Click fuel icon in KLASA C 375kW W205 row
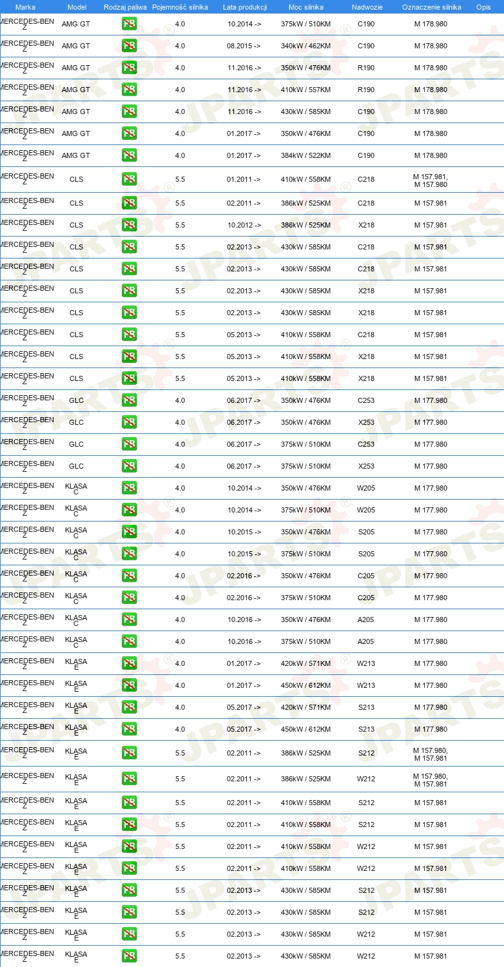Viewport: 504px width, 967px height. click(129, 510)
